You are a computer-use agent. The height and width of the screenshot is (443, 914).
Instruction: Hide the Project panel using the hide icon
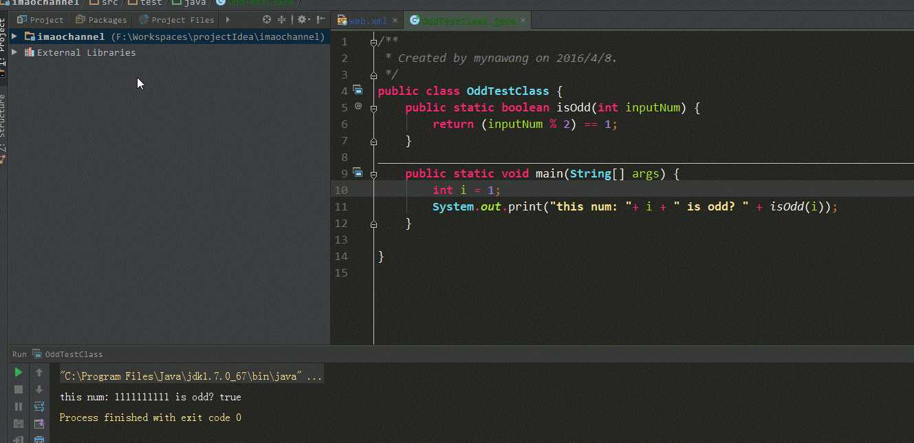coord(320,20)
